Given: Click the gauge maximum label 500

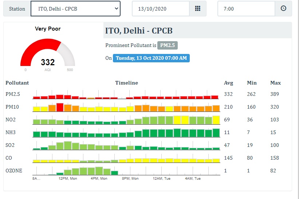Looking at the screenshot, I should coord(70,70).
